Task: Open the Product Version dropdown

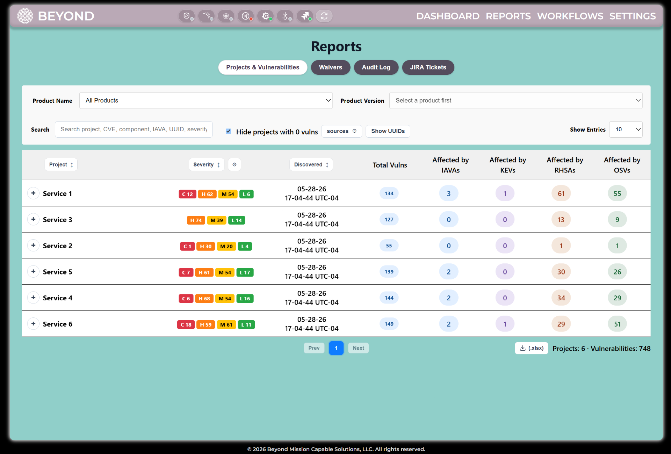Action: [x=516, y=101]
